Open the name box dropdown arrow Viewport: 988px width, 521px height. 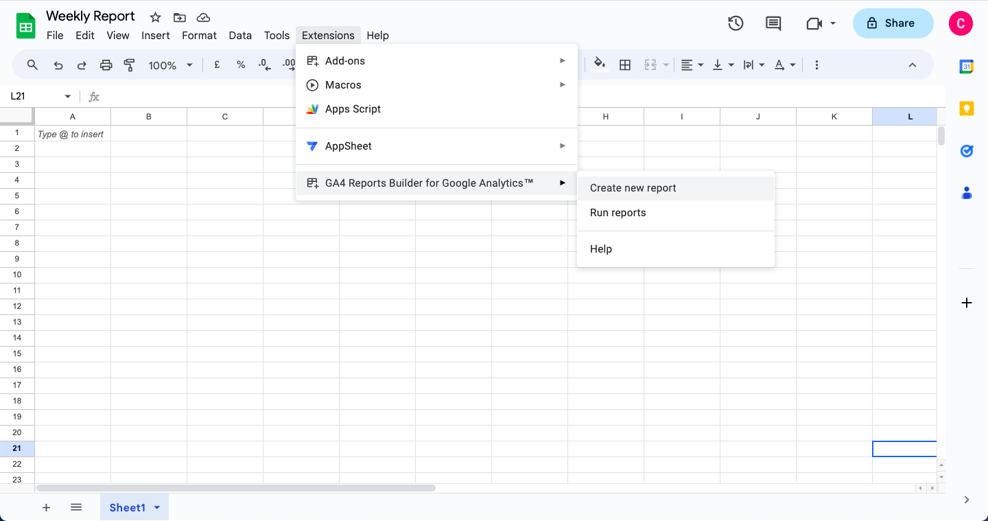pos(67,97)
